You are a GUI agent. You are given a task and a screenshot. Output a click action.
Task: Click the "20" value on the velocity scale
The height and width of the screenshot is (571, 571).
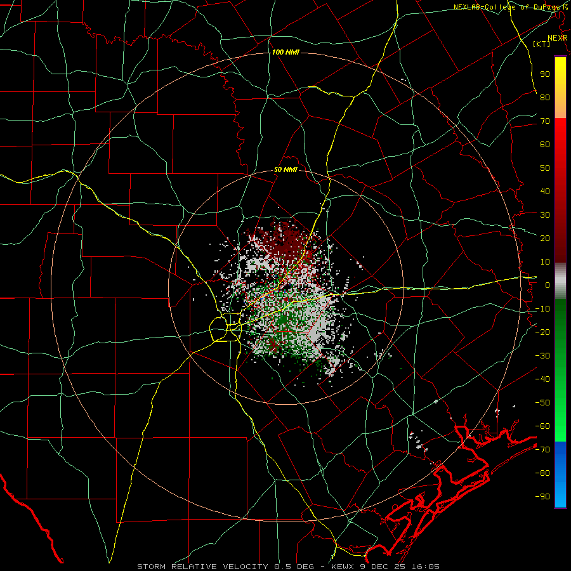[545, 238]
